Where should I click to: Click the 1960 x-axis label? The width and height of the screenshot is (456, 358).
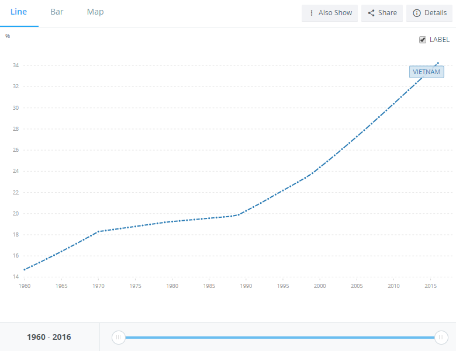25,286
